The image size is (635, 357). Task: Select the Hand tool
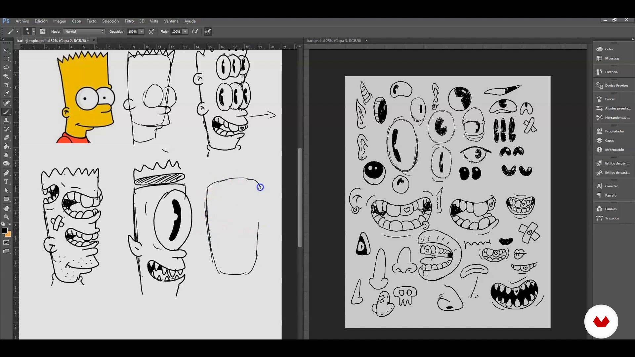[x=6, y=208]
